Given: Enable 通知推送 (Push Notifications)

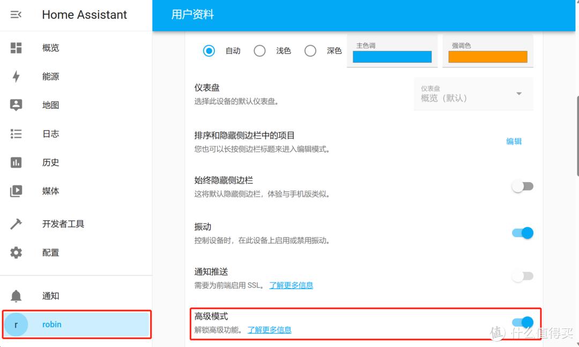Looking at the screenshot, I should [x=522, y=276].
